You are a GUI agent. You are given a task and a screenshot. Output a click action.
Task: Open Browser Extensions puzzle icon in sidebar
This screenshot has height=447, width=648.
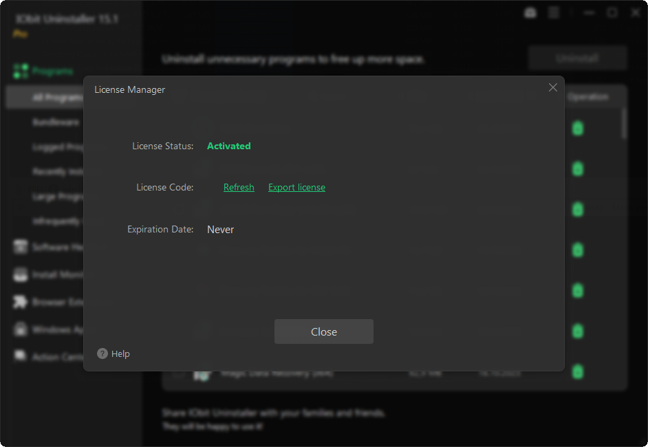click(x=20, y=302)
